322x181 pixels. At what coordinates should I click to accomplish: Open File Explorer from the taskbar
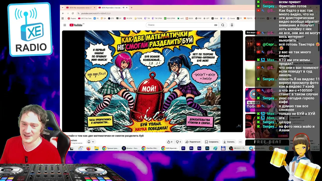click(96, 149)
